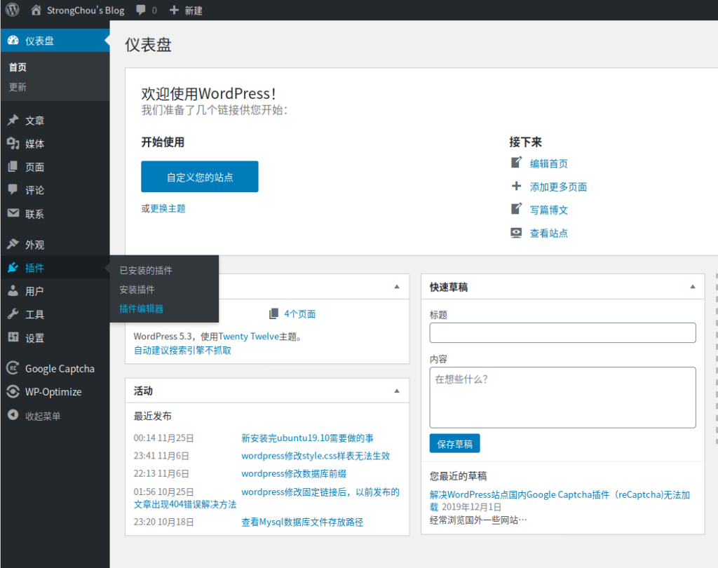Open the 编辑首页 link
The image size is (718, 568).
[x=548, y=163]
